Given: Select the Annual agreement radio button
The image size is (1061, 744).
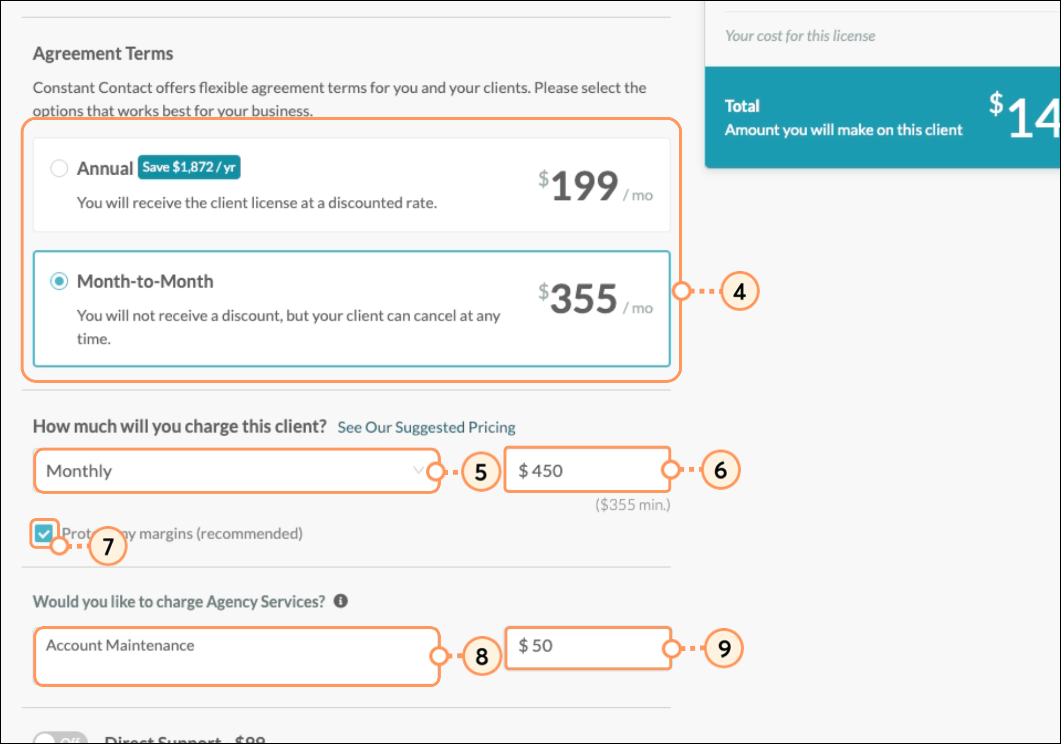Looking at the screenshot, I should (x=59, y=168).
